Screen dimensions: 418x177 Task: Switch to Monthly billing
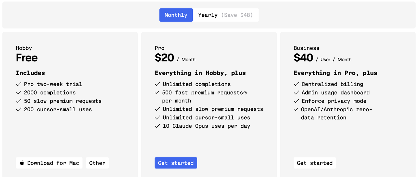point(176,15)
